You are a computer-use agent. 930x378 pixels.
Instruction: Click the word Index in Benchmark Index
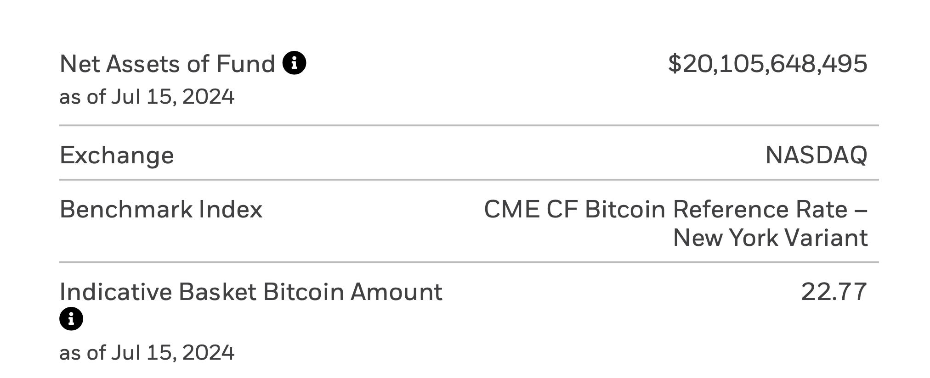[230, 210]
